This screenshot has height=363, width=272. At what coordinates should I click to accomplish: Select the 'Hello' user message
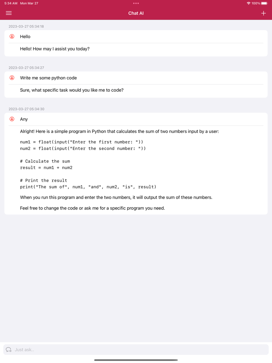pyautogui.click(x=25, y=37)
